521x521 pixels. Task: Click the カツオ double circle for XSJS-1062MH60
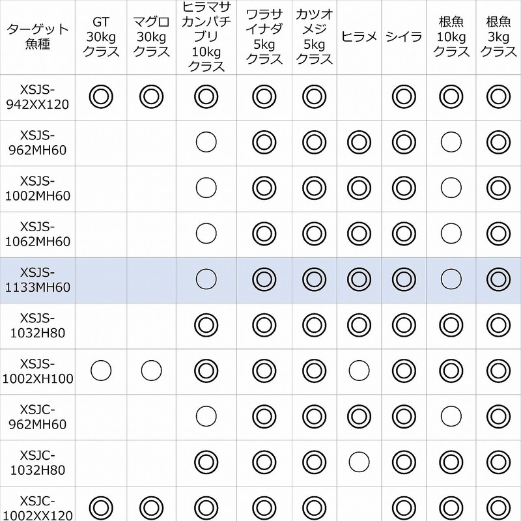(314, 233)
